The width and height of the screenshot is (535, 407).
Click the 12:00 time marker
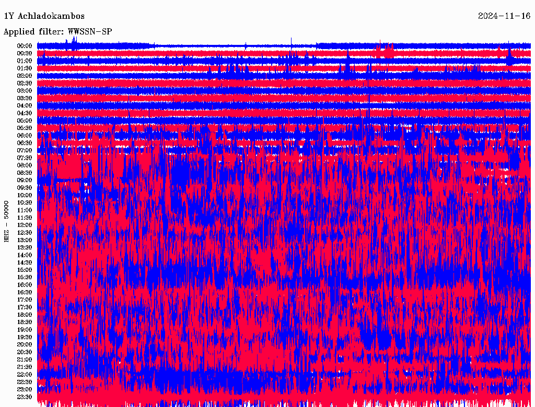(25, 225)
